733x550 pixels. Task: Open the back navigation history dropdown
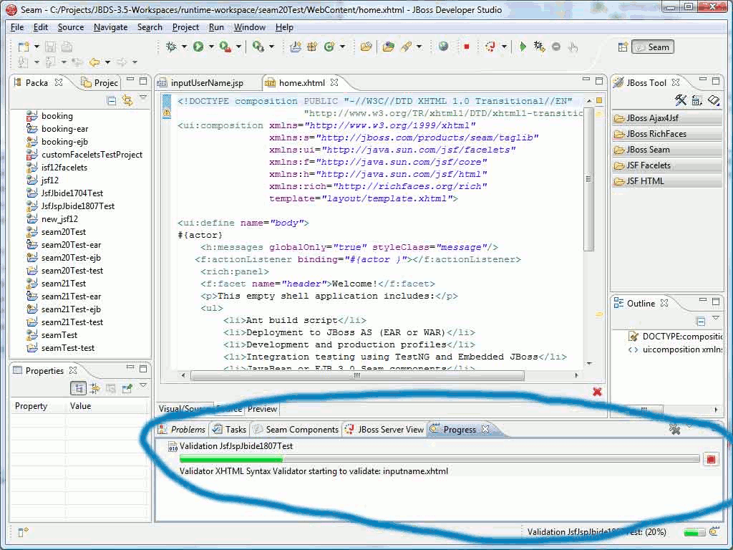pos(107,62)
